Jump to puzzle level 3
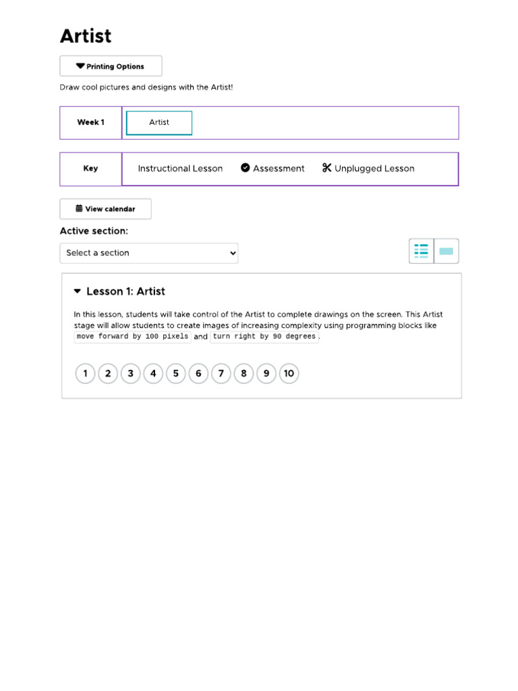The image size is (518, 691). [x=130, y=373]
